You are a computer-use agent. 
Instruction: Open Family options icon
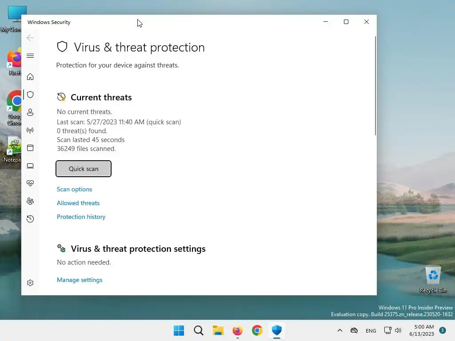[x=30, y=201]
